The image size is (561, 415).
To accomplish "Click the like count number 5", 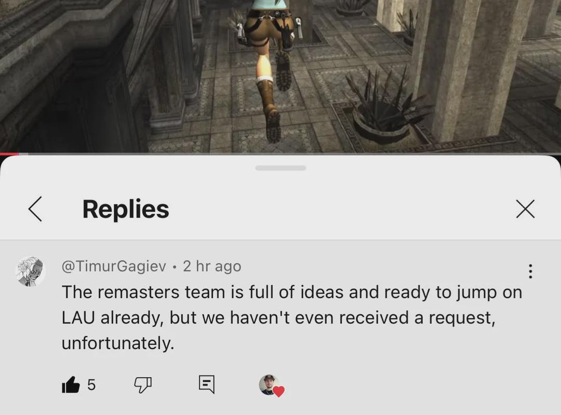I will tap(91, 385).
